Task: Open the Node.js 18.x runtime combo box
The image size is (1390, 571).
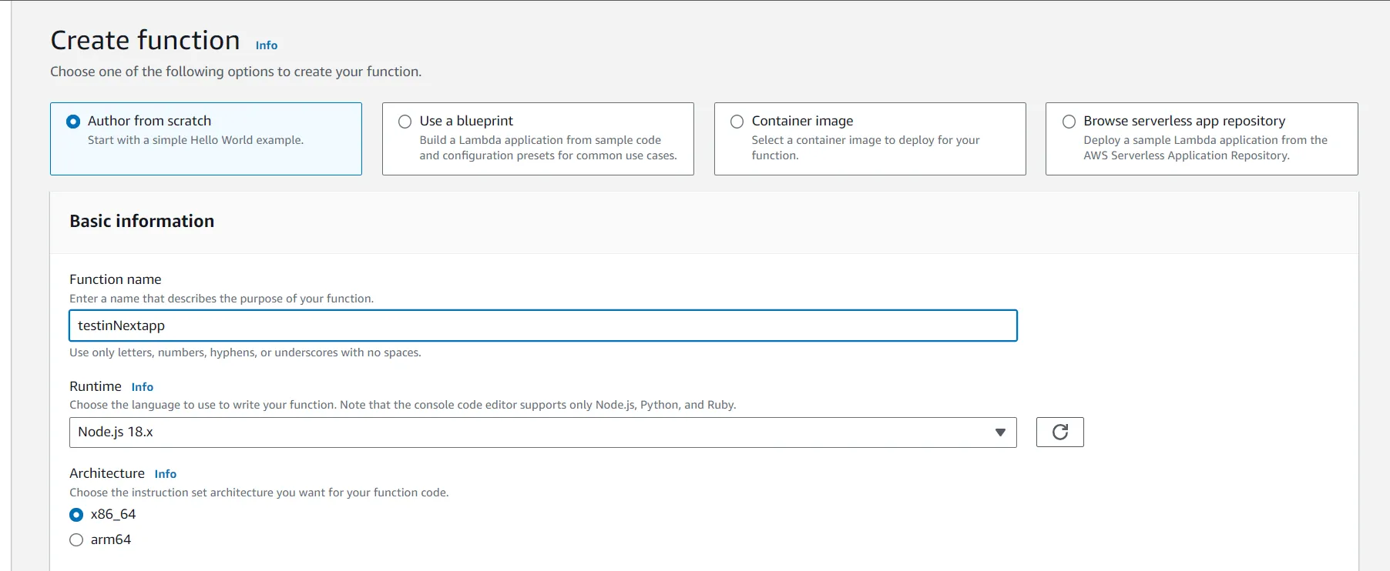Action: [532, 432]
